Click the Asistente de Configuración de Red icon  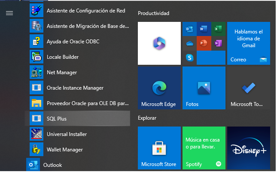(37, 10)
